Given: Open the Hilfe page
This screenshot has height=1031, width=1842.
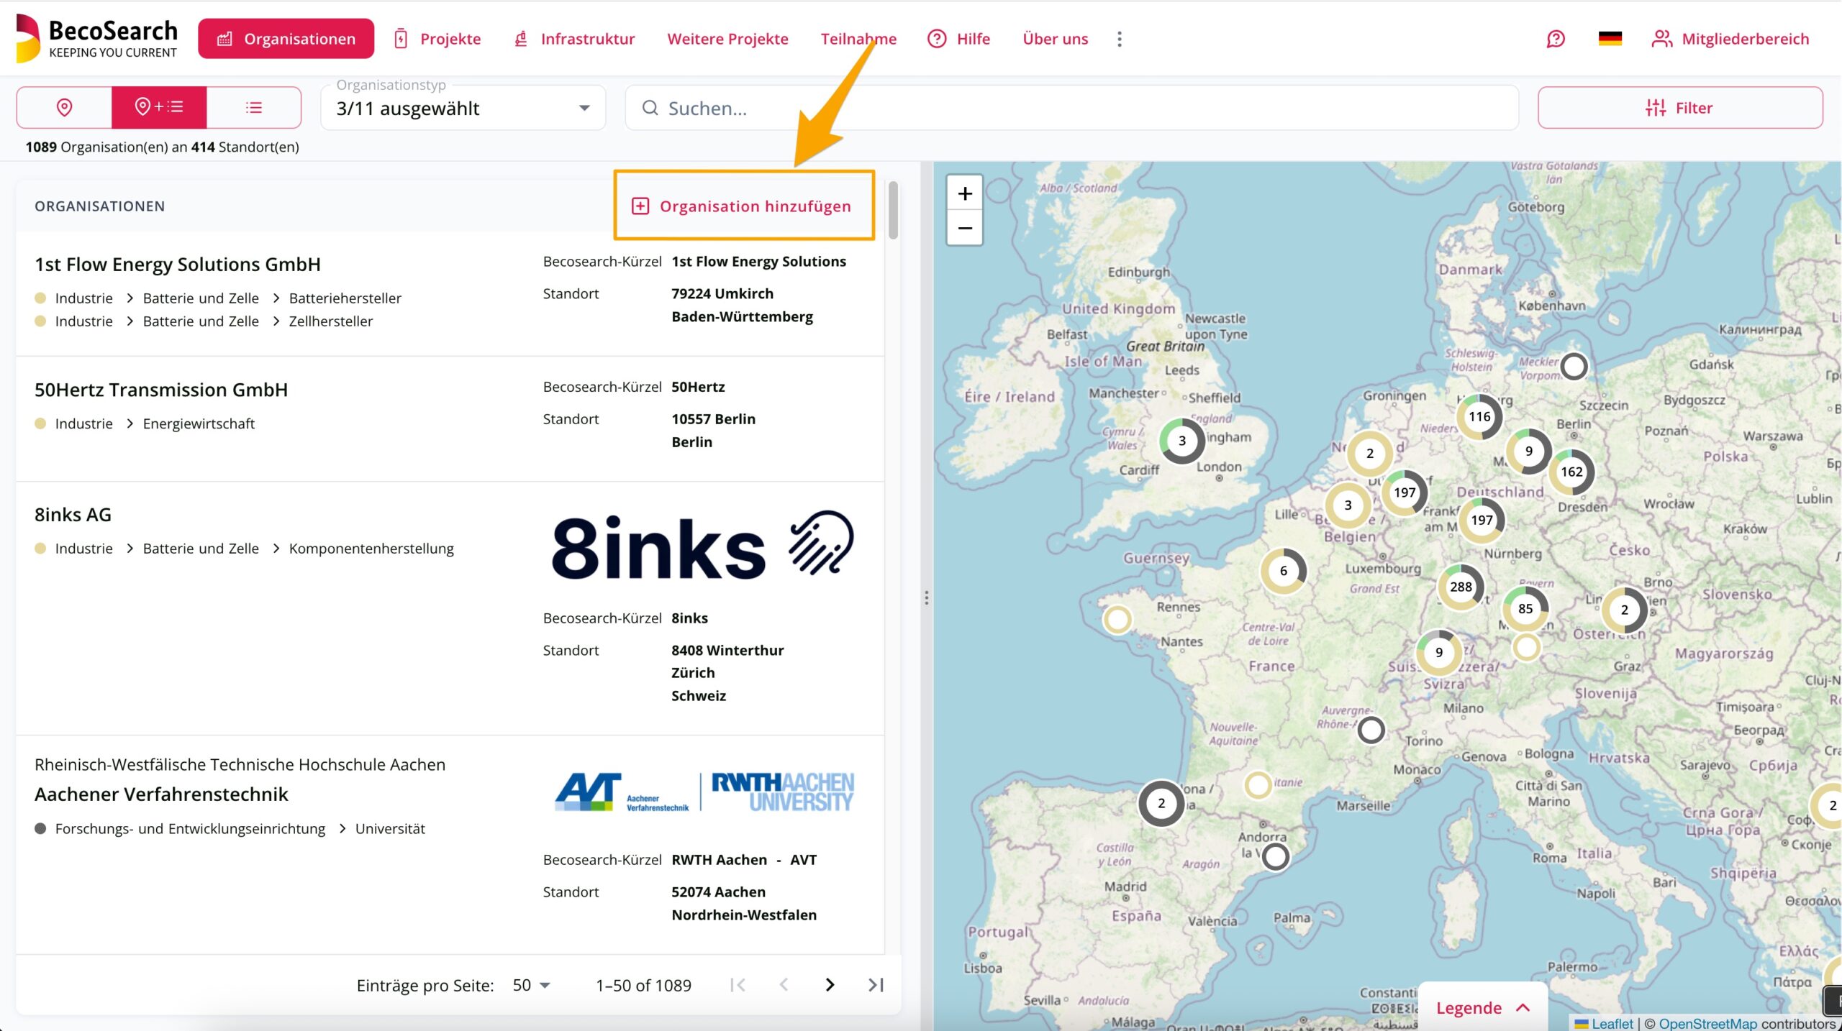Looking at the screenshot, I should click(x=958, y=39).
